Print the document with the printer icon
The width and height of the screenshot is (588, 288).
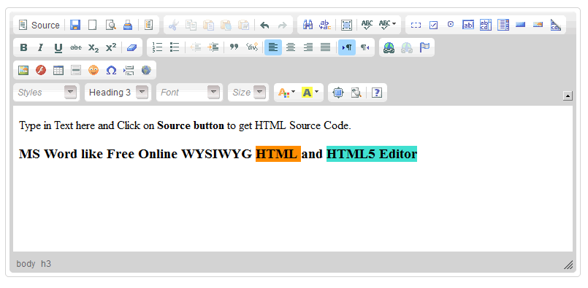click(128, 25)
